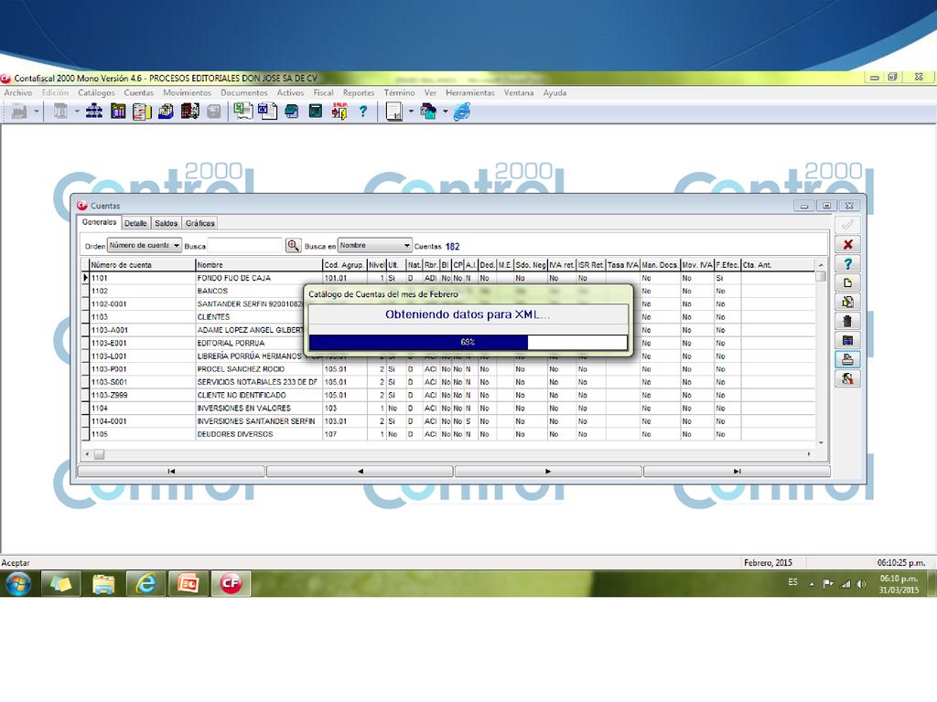Expand the arrow beside the report page icon
The width and height of the screenshot is (937, 702).
(x=411, y=112)
